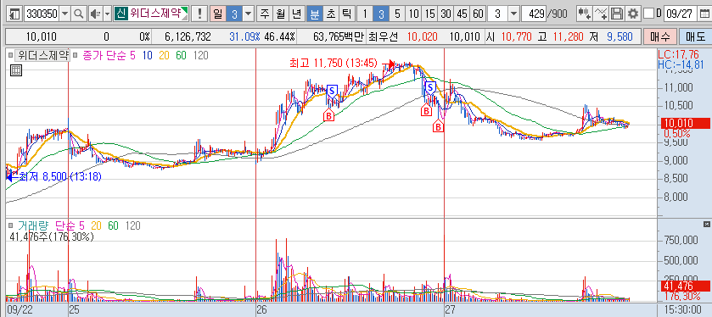Select the 주 weekly period toggle
This screenshot has width=712, height=317.
pyautogui.click(x=264, y=14)
